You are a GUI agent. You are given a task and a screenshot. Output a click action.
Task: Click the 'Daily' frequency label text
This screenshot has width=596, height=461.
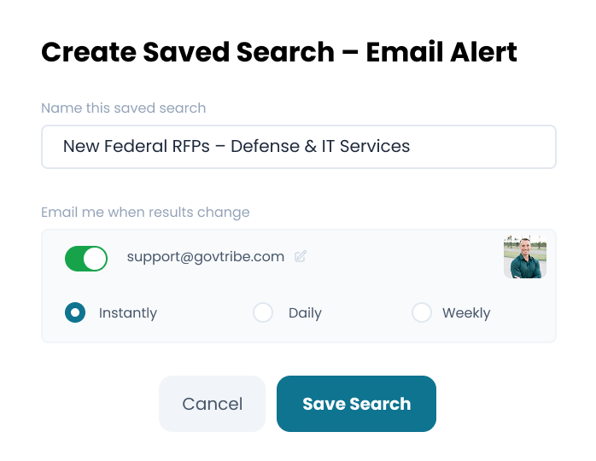click(x=305, y=313)
